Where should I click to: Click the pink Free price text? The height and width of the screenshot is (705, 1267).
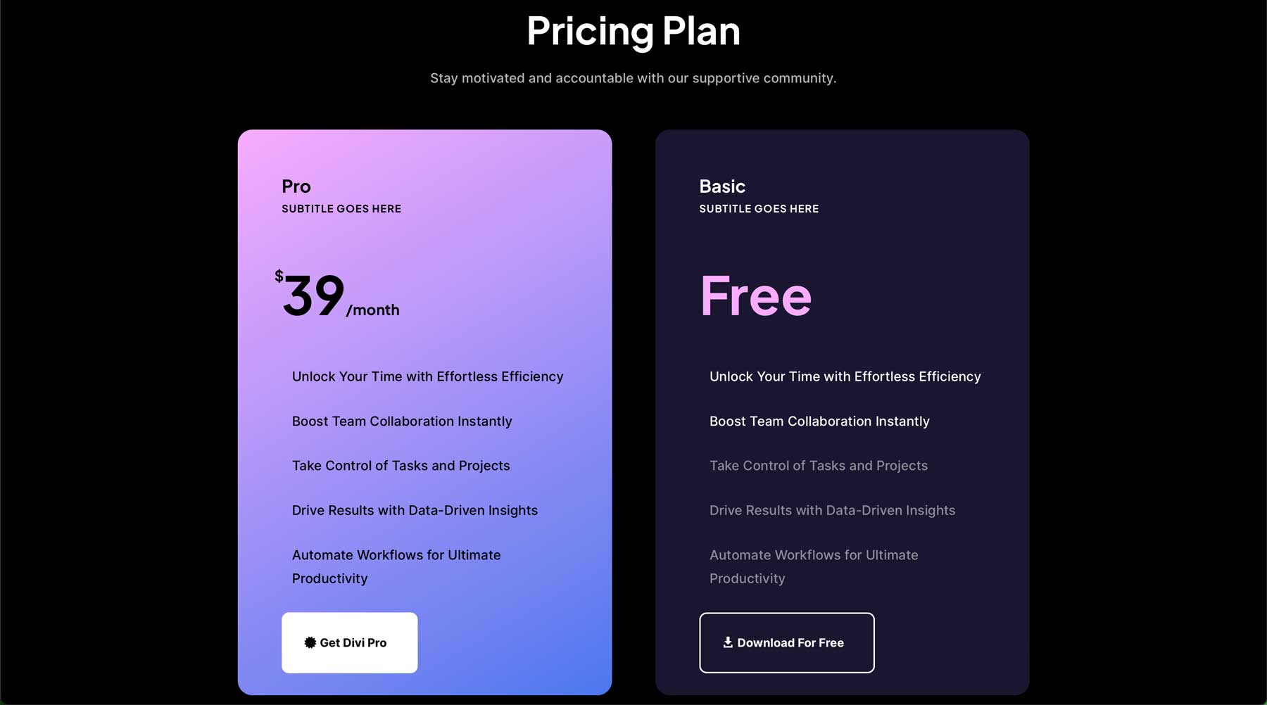coord(756,296)
